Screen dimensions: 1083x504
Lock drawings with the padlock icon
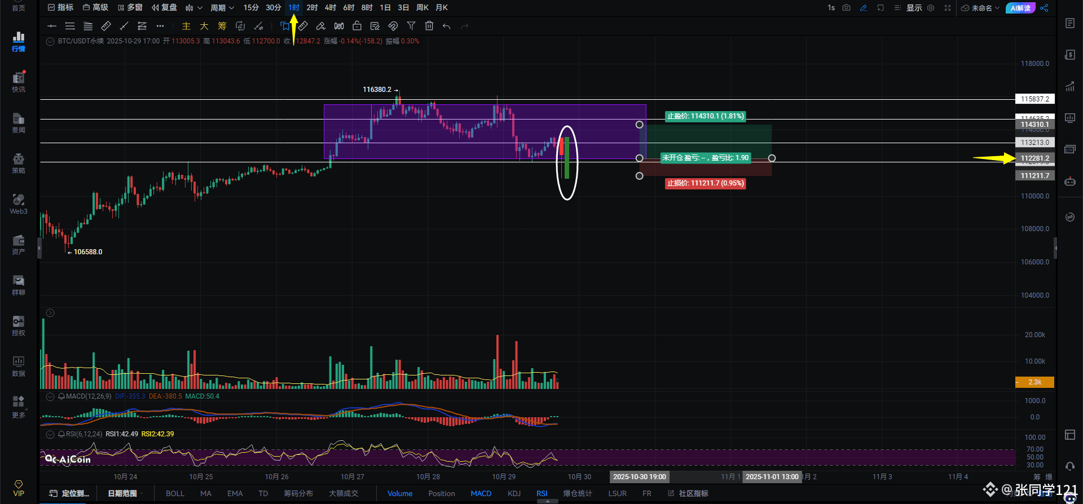(357, 26)
